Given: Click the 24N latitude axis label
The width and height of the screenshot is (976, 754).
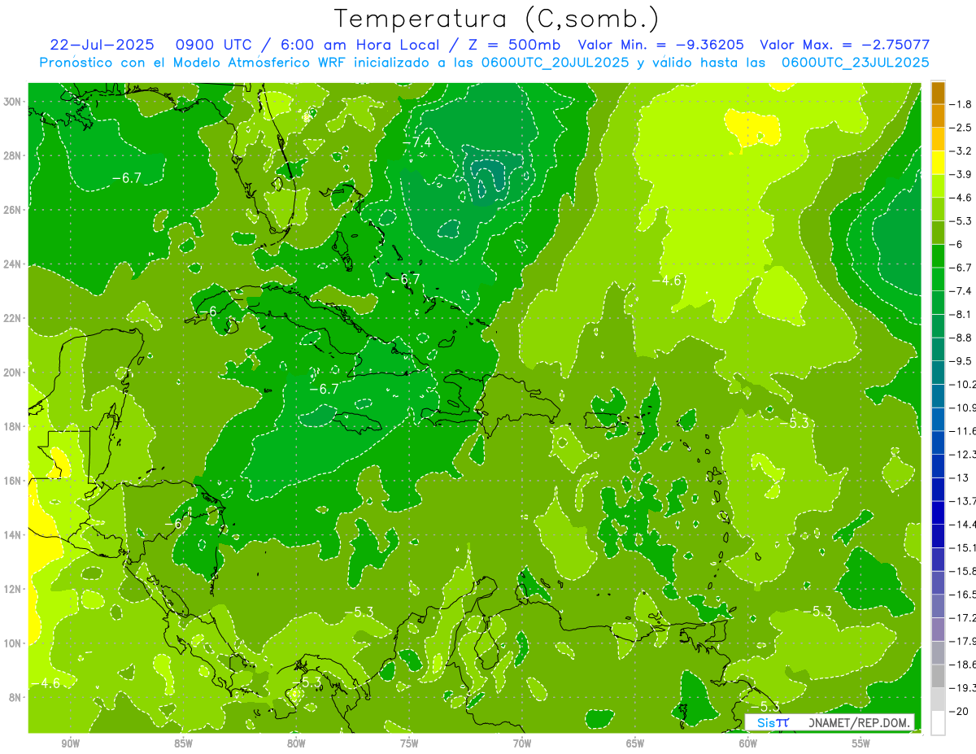Looking at the screenshot, I should (x=14, y=264).
